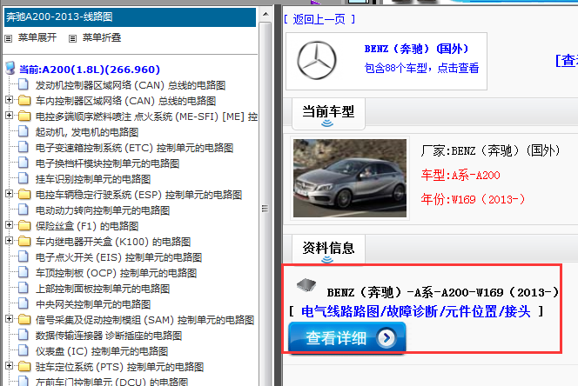Click folder icon of 车内继电器开关盒 (K100)
This screenshot has height=386, width=578.
tap(24, 242)
